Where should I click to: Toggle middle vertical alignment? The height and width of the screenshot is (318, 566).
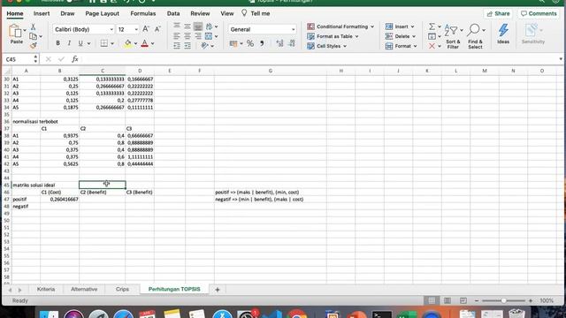pyautogui.click(x=187, y=26)
